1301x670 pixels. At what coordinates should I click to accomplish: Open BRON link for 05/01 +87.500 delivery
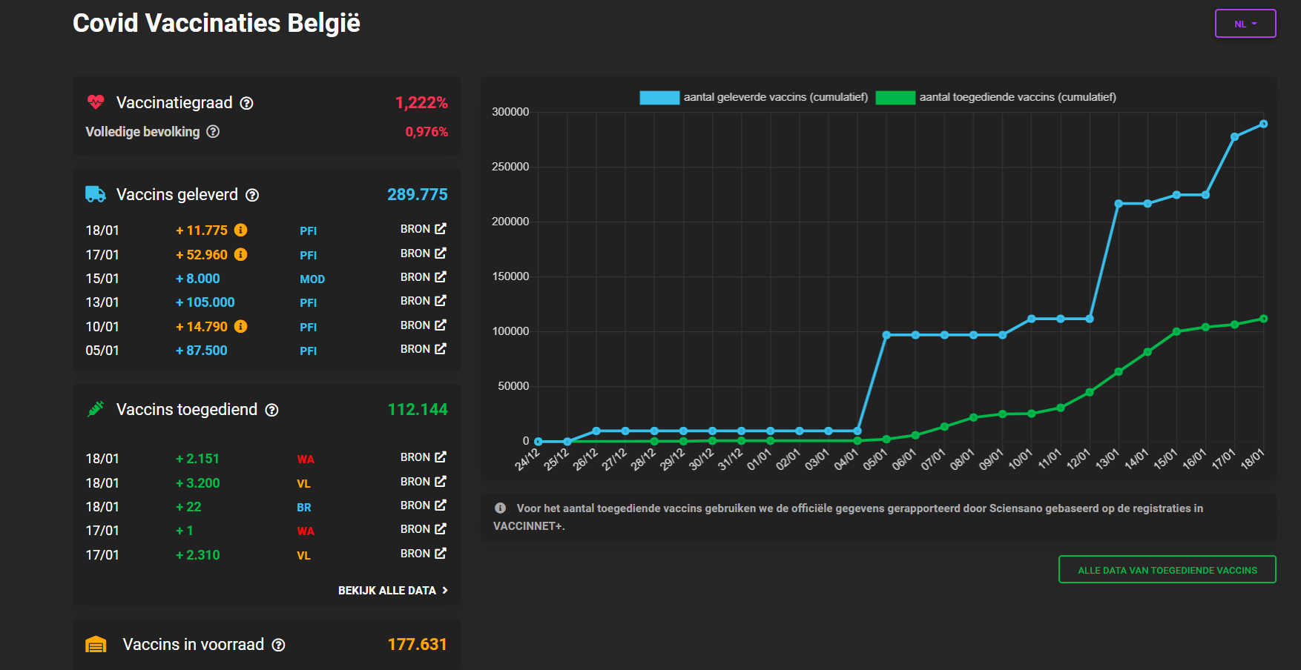click(x=423, y=349)
